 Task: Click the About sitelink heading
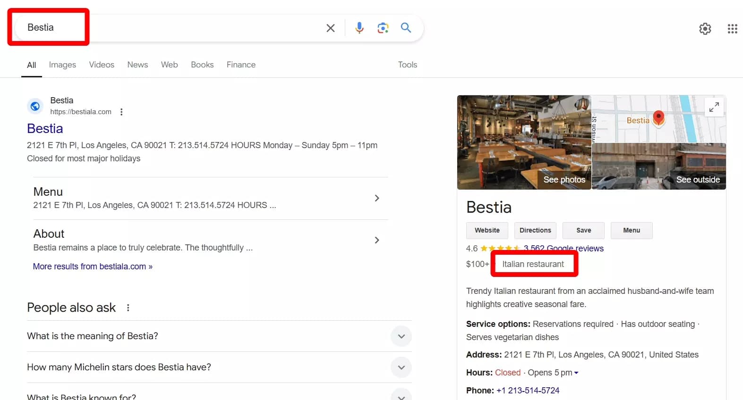point(49,234)
